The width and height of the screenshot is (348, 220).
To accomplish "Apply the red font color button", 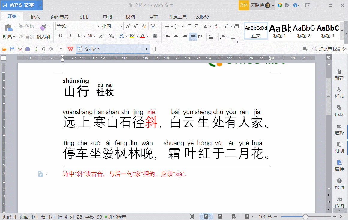I will point(143,36).
